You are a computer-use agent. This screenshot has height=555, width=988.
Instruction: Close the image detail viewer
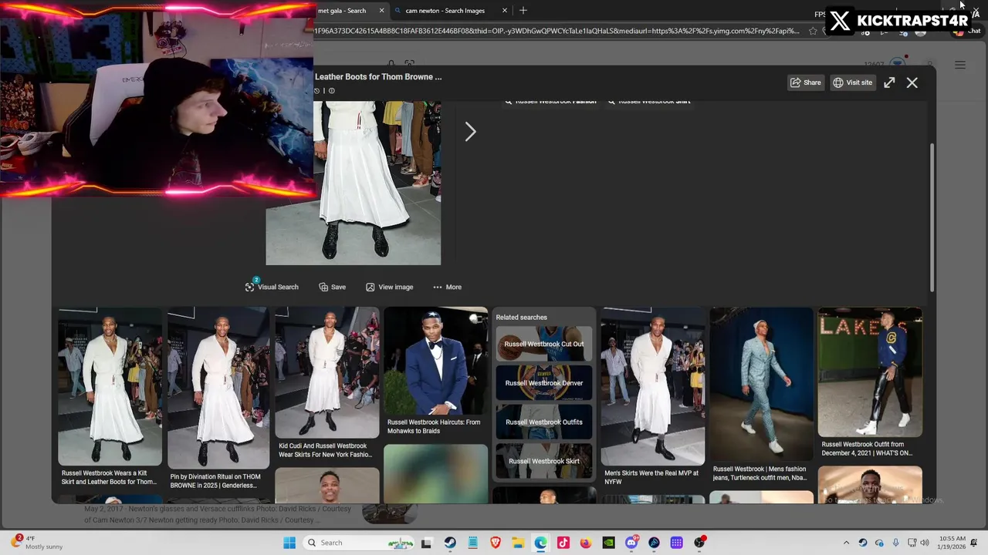(912, 82)
